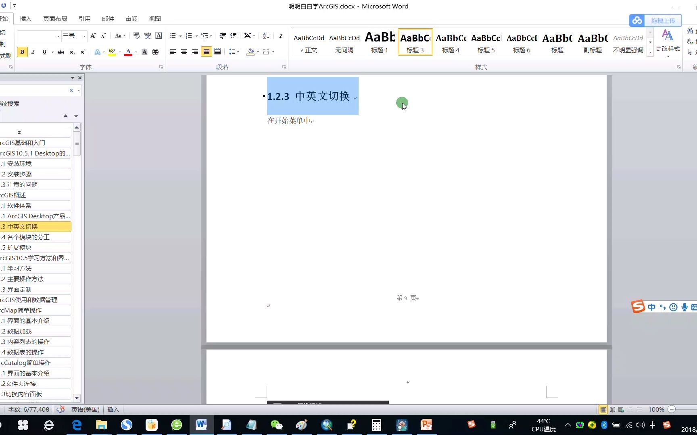The image size is (697, 435).
Task: Apply subscript formatting
Action: point(72,52)
